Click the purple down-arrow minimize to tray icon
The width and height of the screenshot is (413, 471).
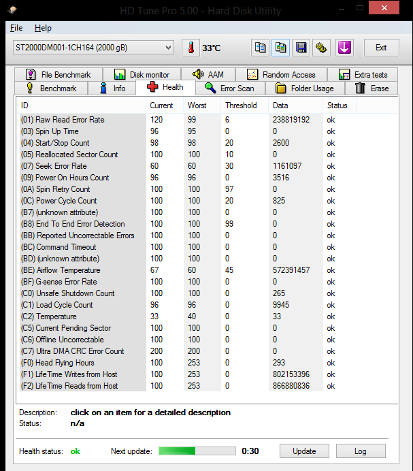click(344, 48)
